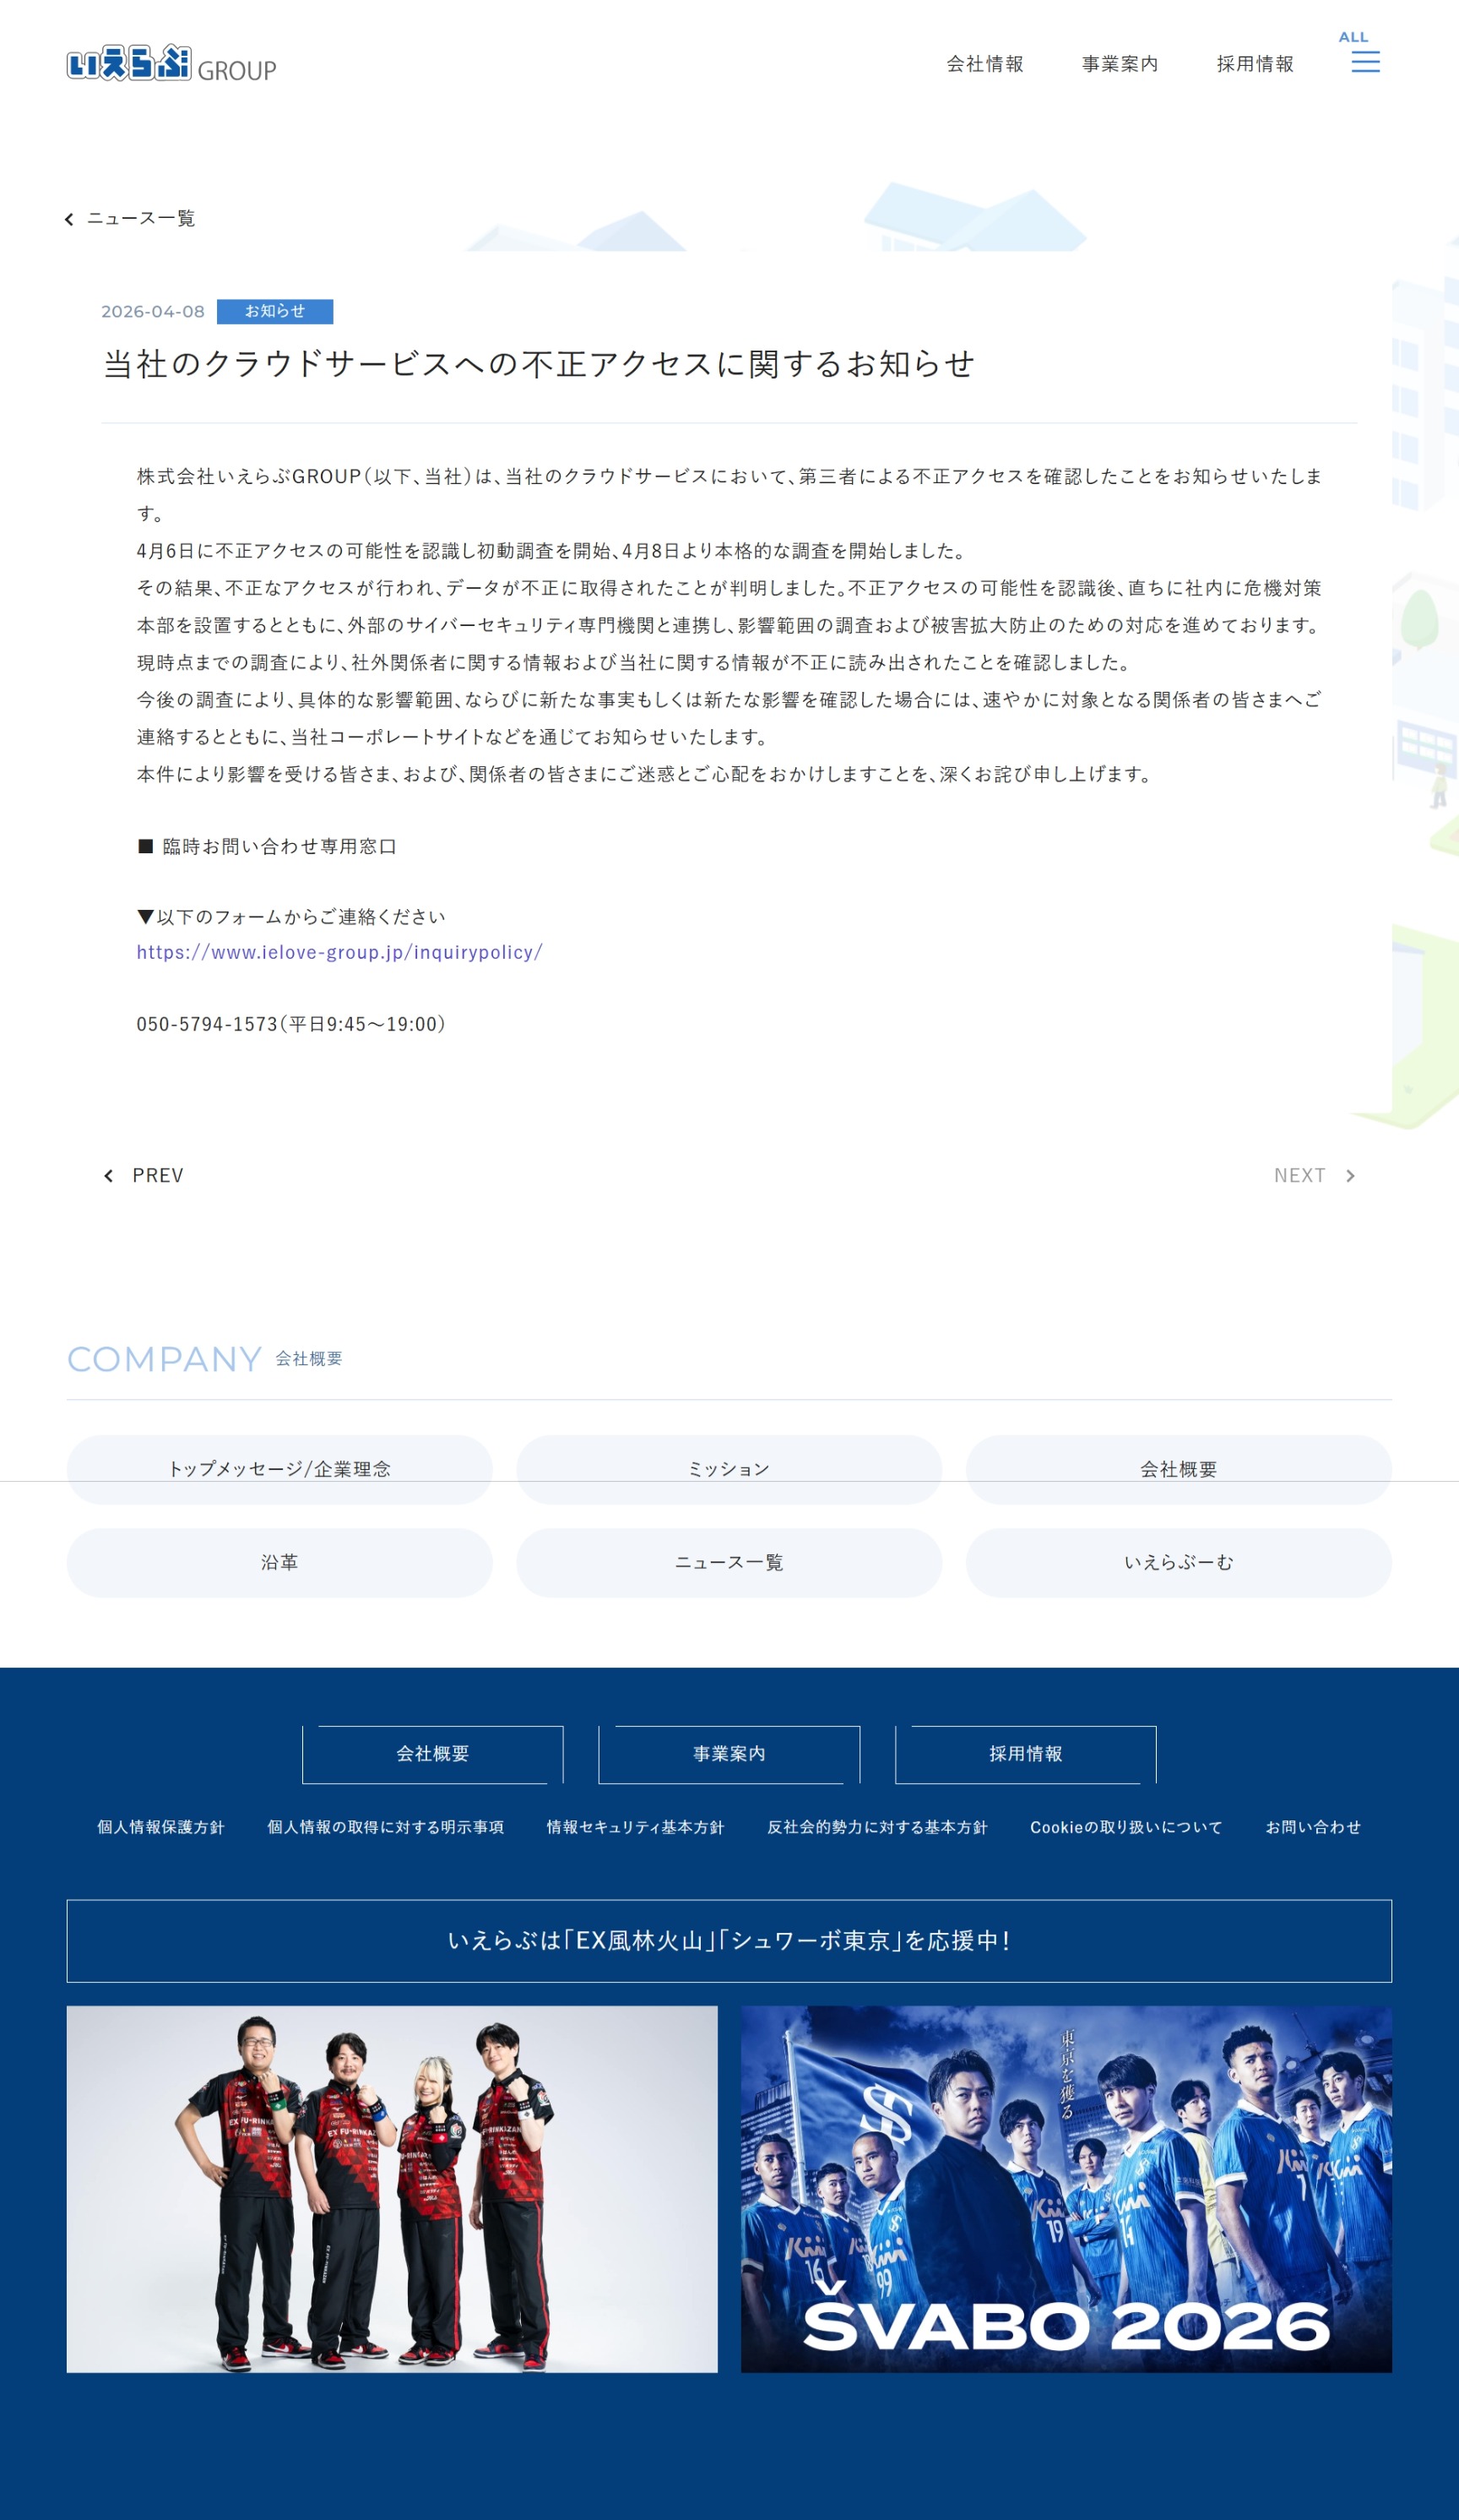Select 採用情報 in the header
This screenshot has height=2520, width=1459.
(1254, 64)
